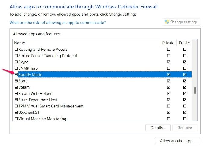The width and height of the screenshot is (211, 154).
Task: Toggle UX.Client.ST Private checkbox
Action: coord(168,112)
